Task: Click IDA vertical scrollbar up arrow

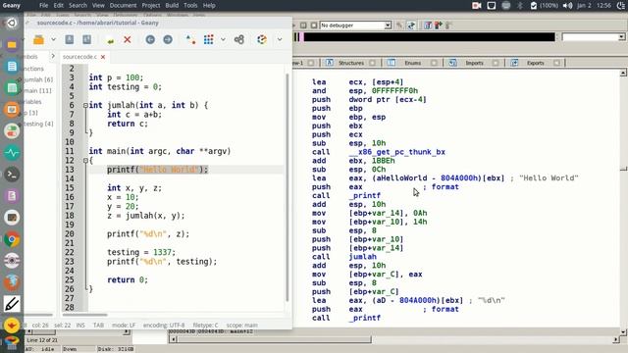Action: coord(623,73)
